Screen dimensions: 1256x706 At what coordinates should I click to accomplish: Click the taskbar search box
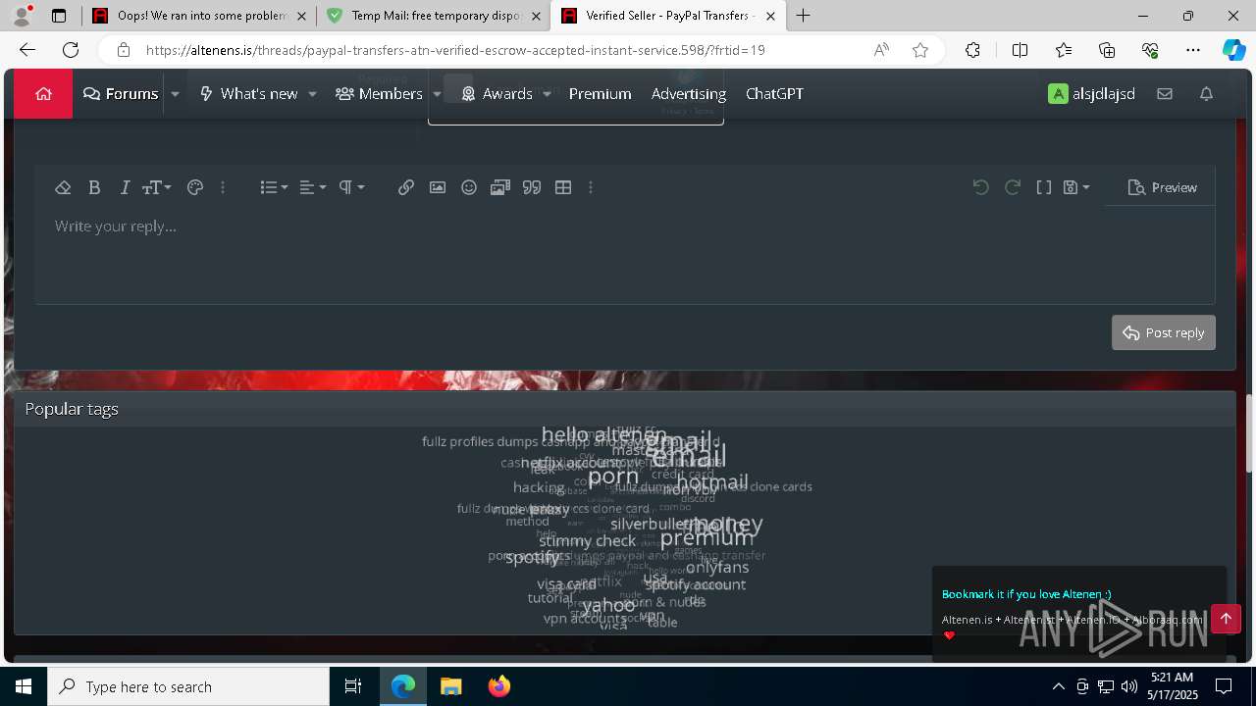click(188, 686)
